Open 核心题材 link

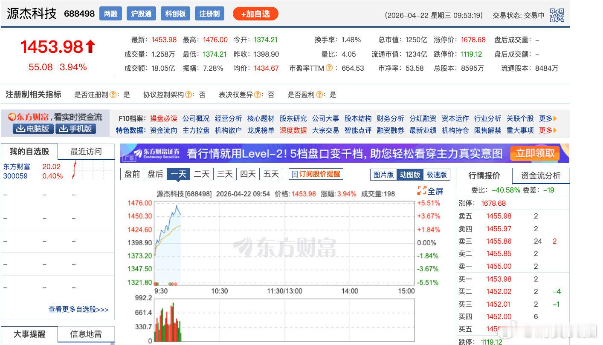click(261, 118)
